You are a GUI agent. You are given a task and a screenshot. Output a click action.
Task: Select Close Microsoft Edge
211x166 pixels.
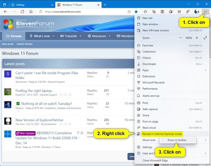(172, 160)
